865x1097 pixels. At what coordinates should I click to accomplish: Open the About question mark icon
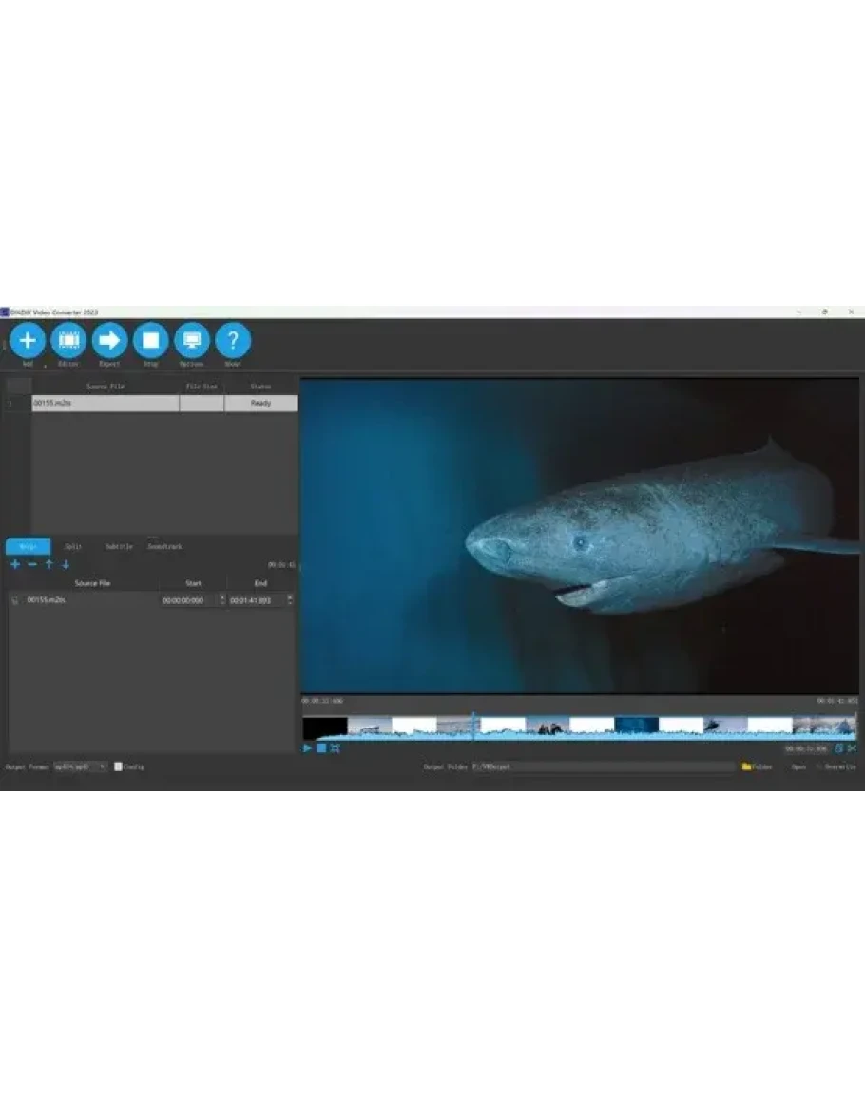click(x=233, y=340)
